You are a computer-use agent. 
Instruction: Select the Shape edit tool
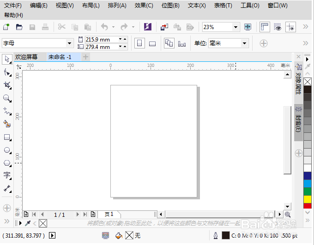7,72
